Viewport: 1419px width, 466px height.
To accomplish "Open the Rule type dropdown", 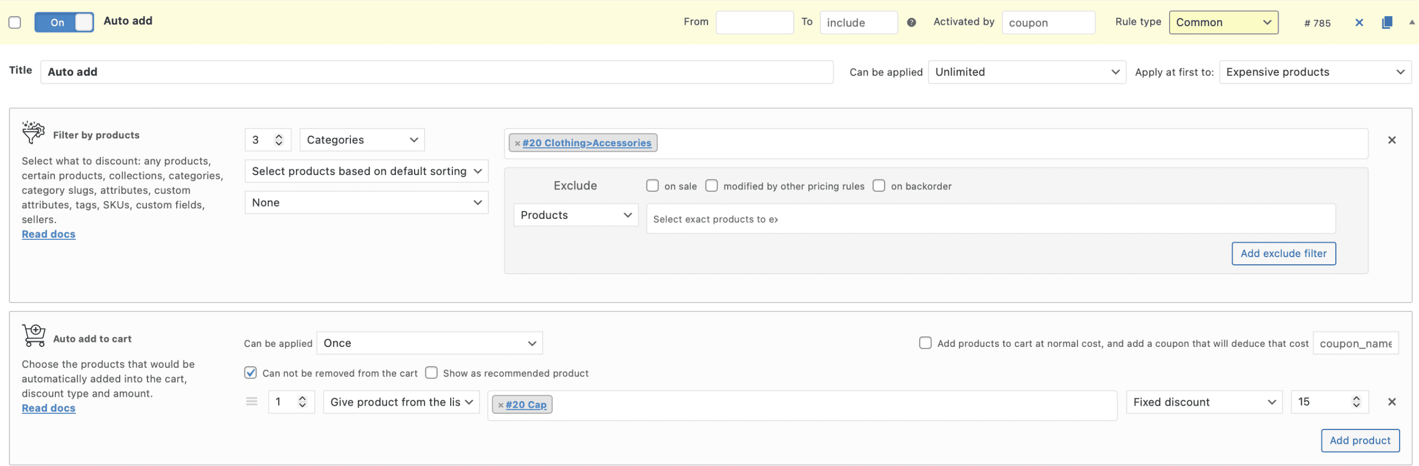I will (x=1223, y=23).
